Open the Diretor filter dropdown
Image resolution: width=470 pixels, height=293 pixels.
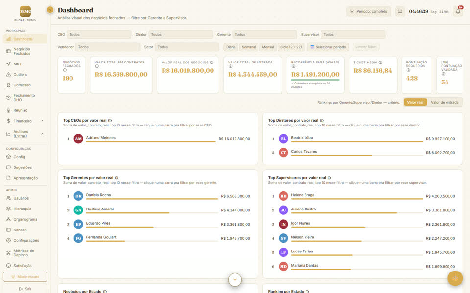pos(181,35)
